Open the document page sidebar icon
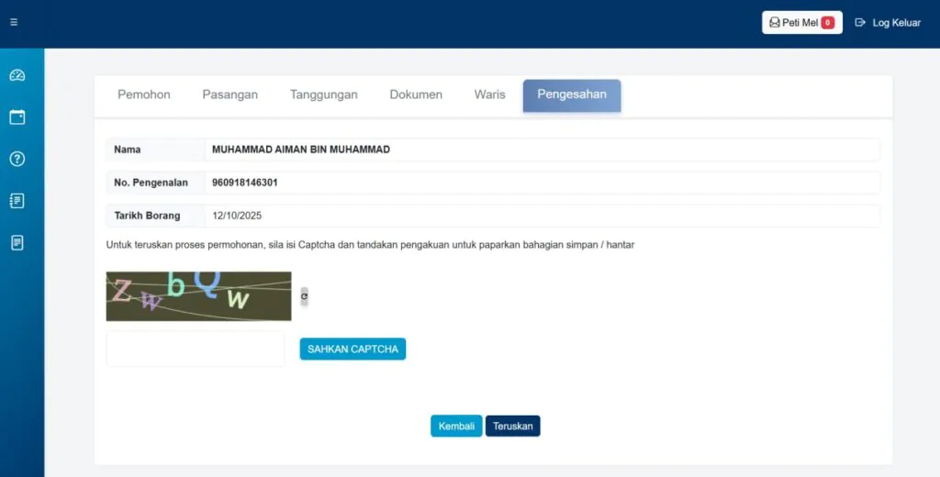Image resolution: width=940 pixels, height=477 pixels. tap(17, 243)
